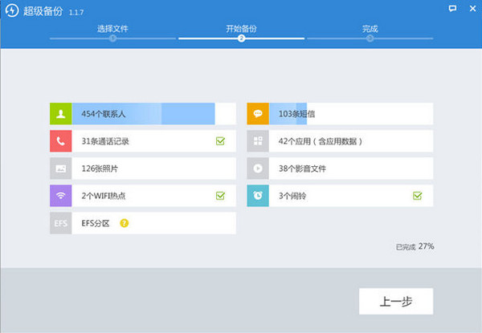Viewport: 482px width, 333px height.
Task: Toggle the call log checkmark
Action: click(x=220, y=141)
